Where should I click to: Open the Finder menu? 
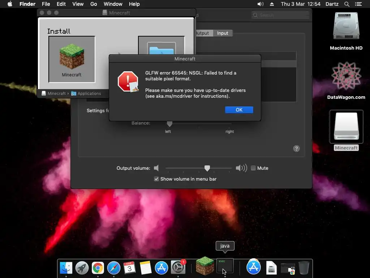pos(27,4)
